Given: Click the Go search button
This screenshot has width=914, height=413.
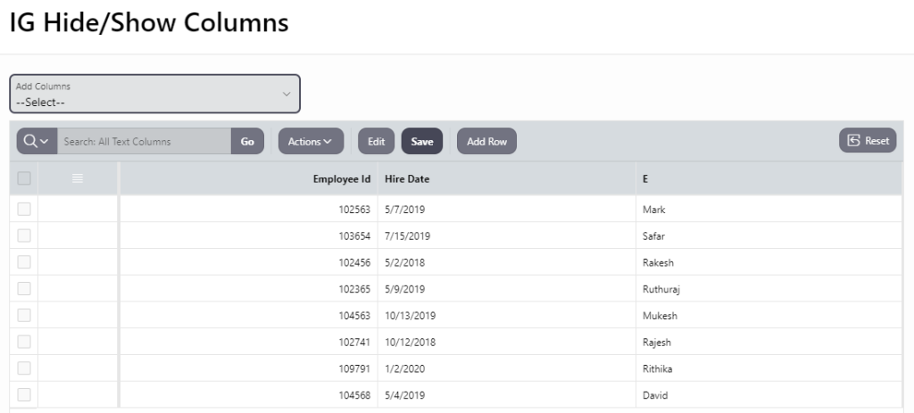Looking at the screenshot, I should point(247,141).
